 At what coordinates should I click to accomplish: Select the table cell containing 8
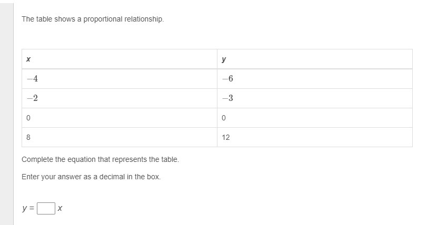pyautogui.click(x=120, y=137)
